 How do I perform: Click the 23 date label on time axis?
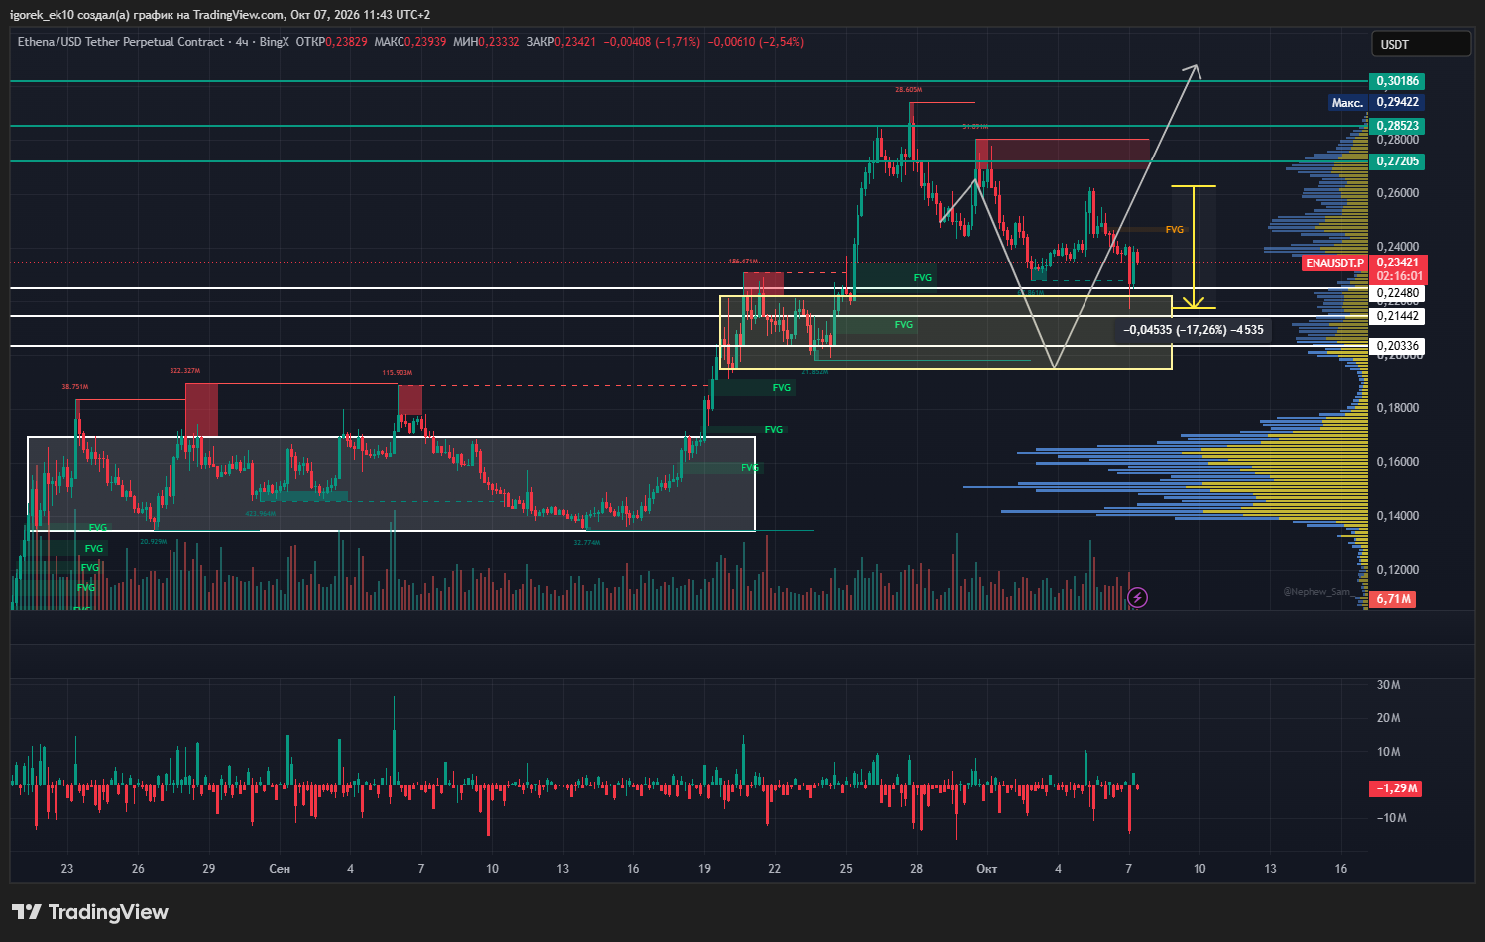tap(67, 869)
